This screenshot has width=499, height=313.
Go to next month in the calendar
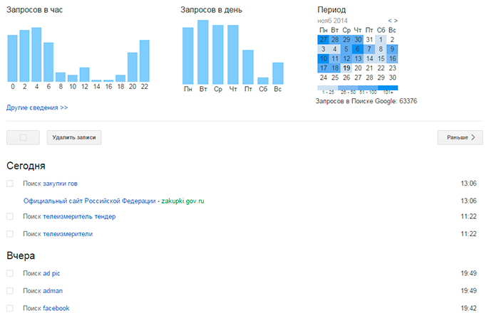click(396, 21)
